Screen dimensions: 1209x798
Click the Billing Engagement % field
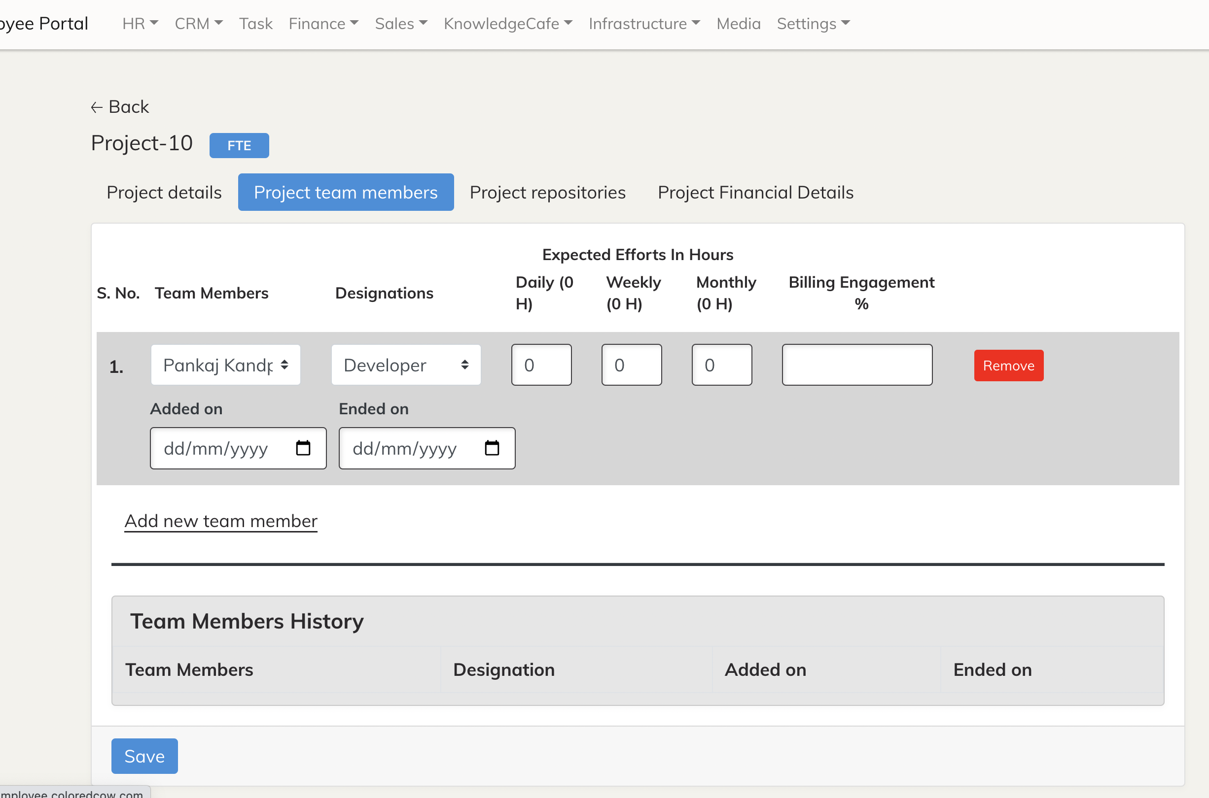click(x=856, y=365)
